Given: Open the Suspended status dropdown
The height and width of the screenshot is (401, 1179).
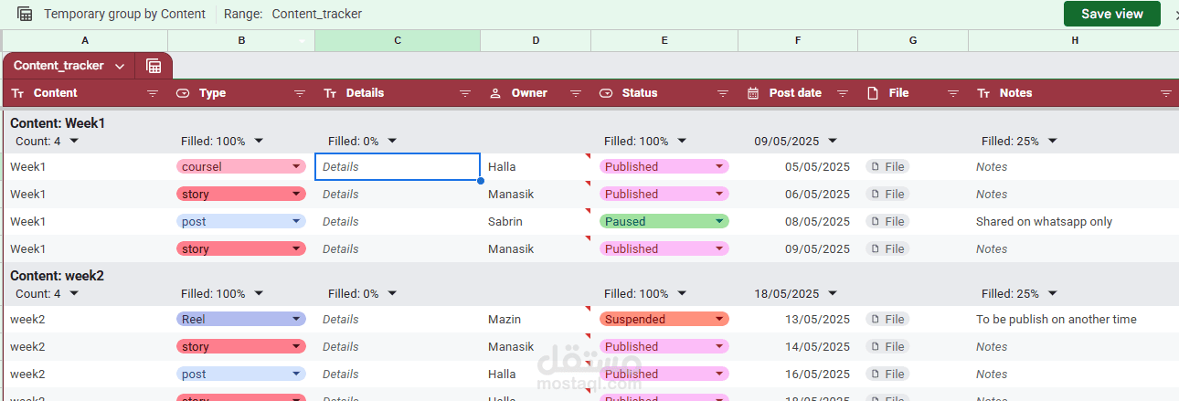Looking at the screenshot, I should 720,320.
